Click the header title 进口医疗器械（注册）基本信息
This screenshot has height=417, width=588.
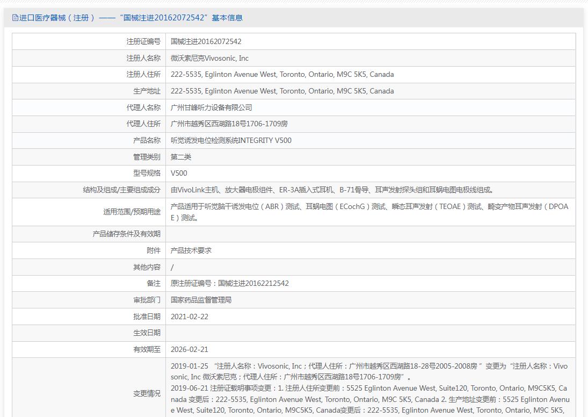[x=131, y=18]
